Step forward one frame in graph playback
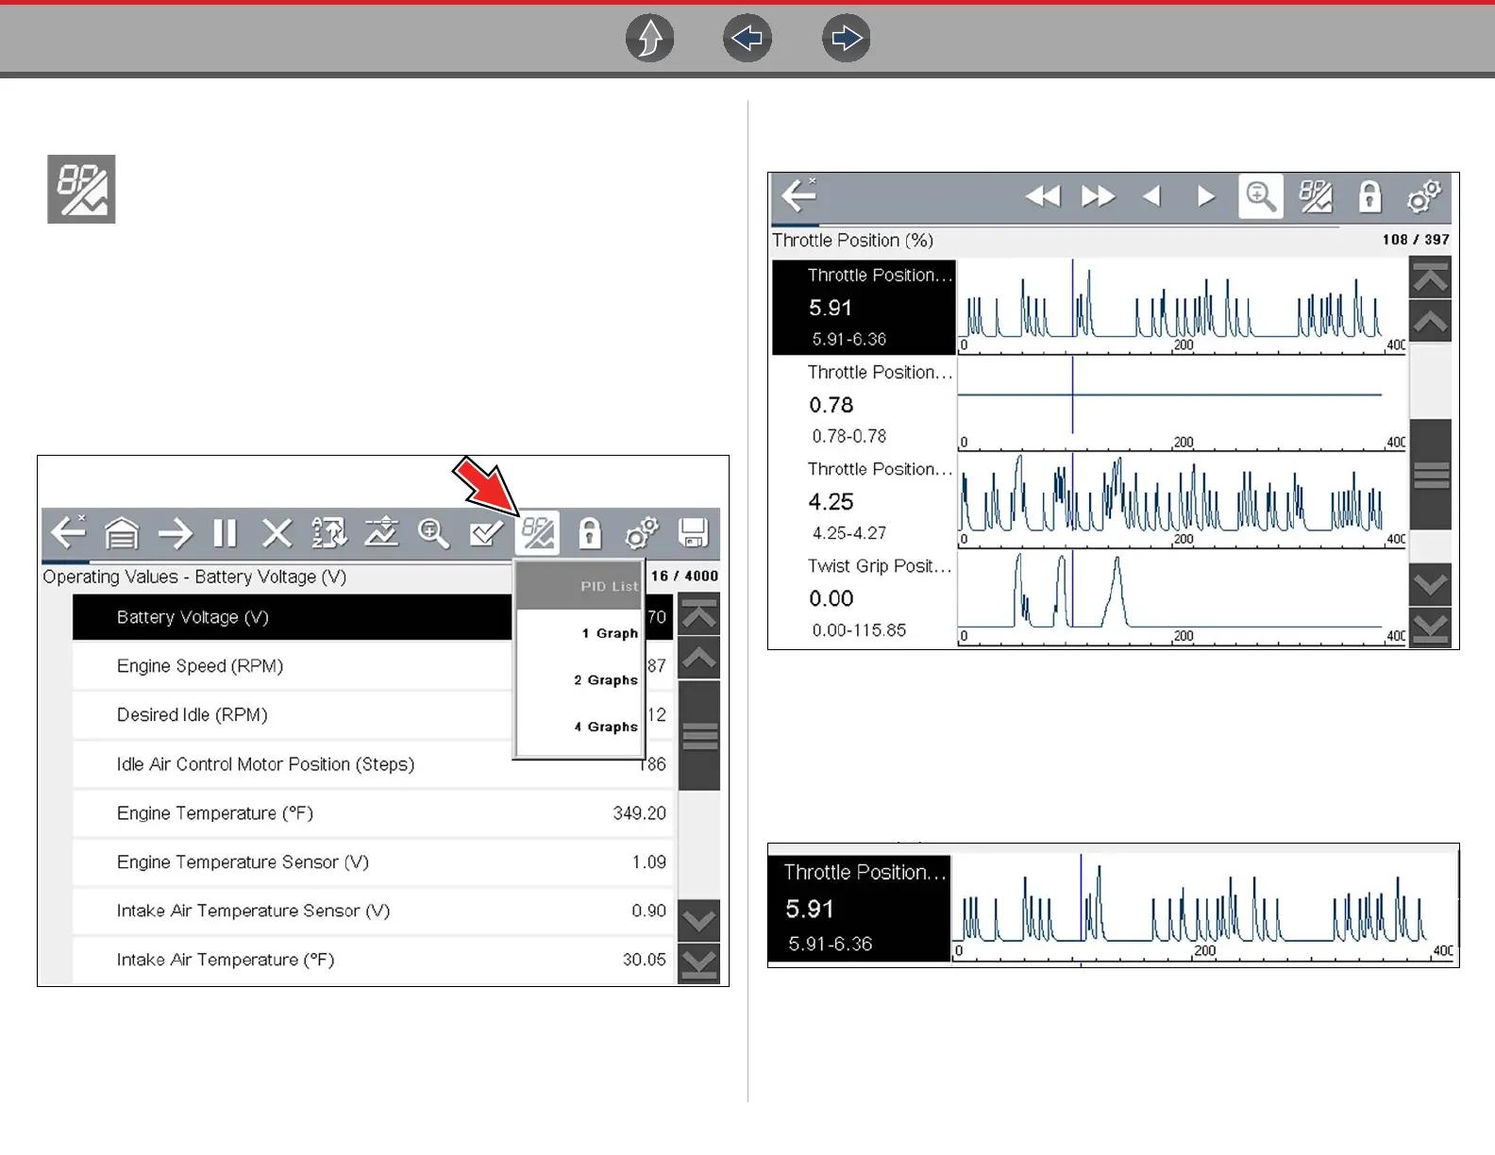Image resolution: width=1495 pixels, height=1155 pixels. click(1205, 196)
